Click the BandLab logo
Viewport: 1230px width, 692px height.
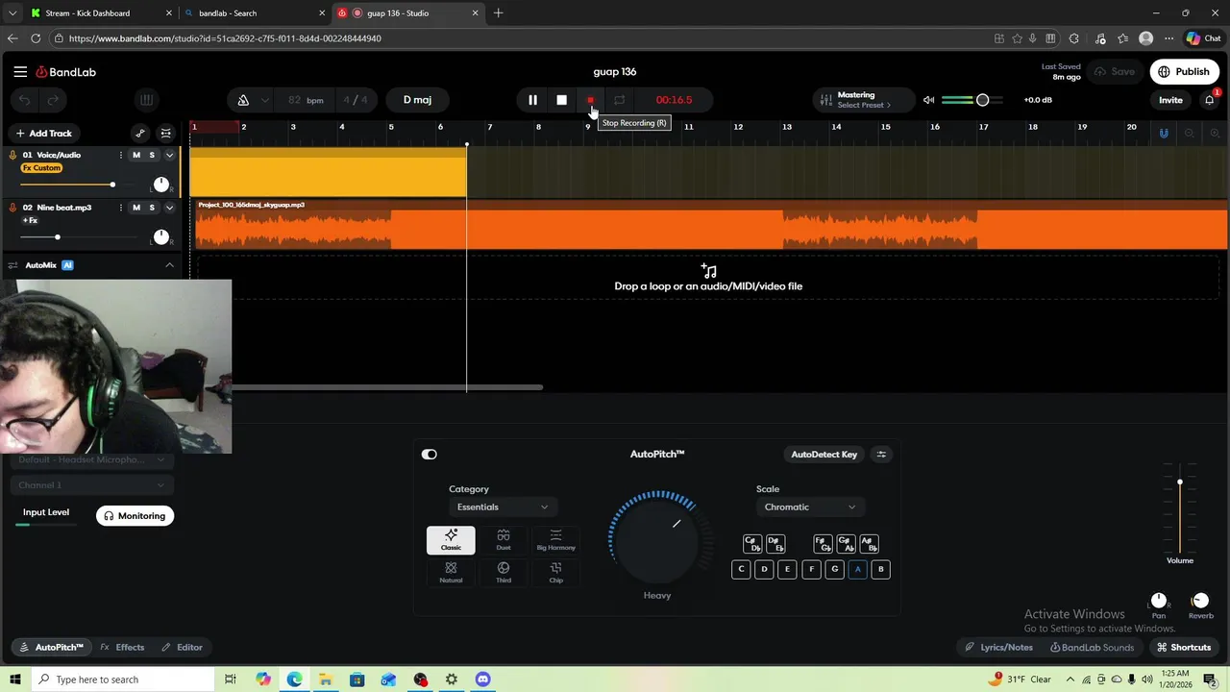tap(66, 72)
